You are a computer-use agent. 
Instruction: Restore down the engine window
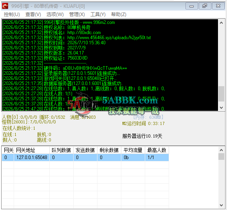tap(205, 6)
